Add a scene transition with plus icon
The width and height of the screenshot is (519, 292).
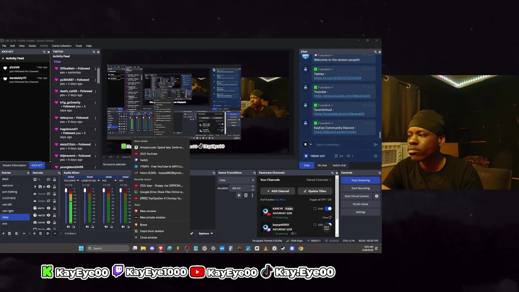pyautogui.click(x=239, y=195)
